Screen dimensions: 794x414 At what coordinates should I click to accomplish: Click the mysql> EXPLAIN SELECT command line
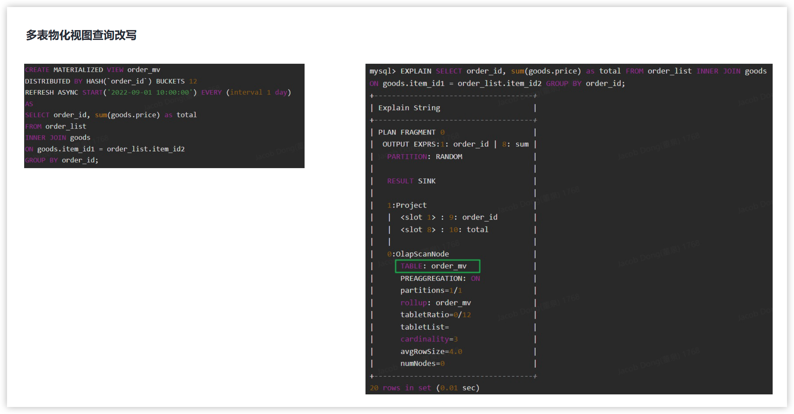click(x=568, y=71)
